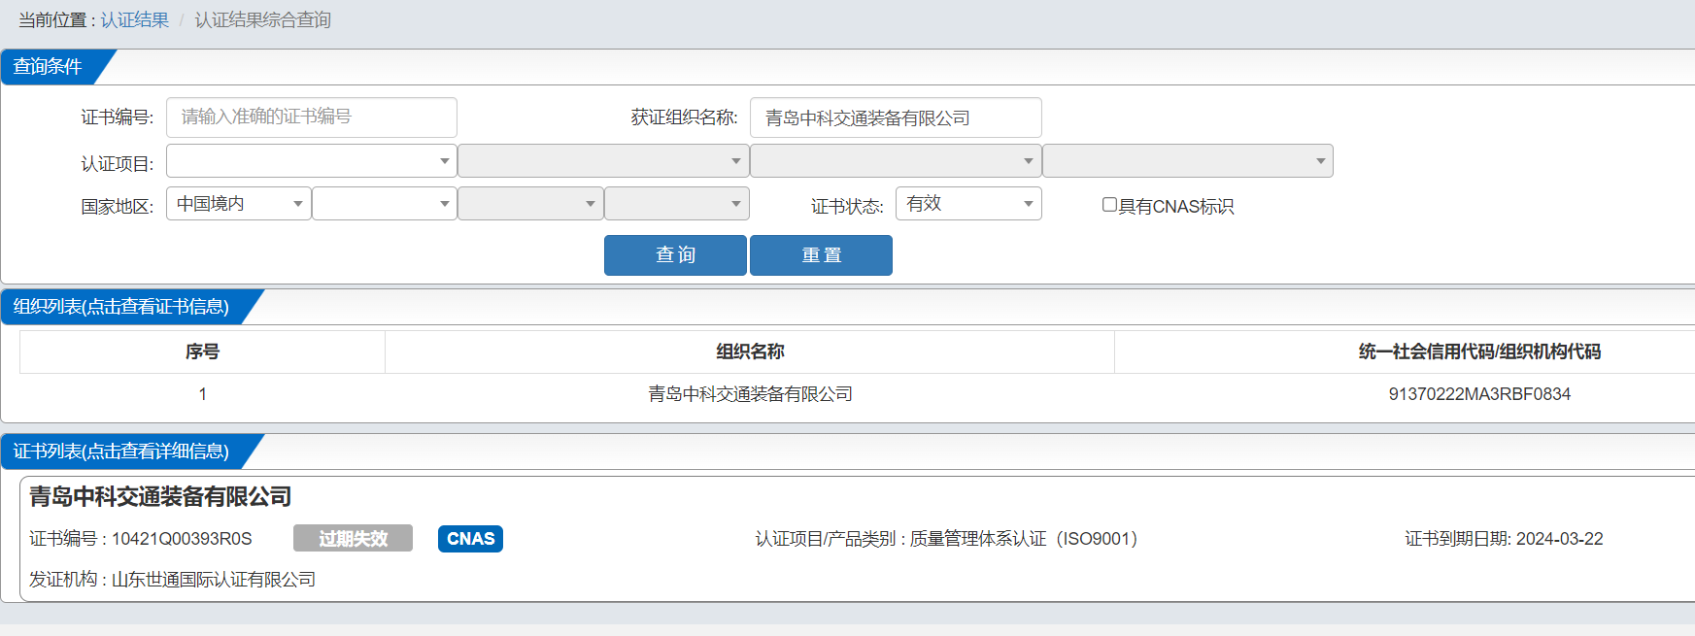This screenshot has height=636, width=1695.
Task: Open 青岛中科交通装备有限公司 in the organization table
Action: [x=750, y=394]
